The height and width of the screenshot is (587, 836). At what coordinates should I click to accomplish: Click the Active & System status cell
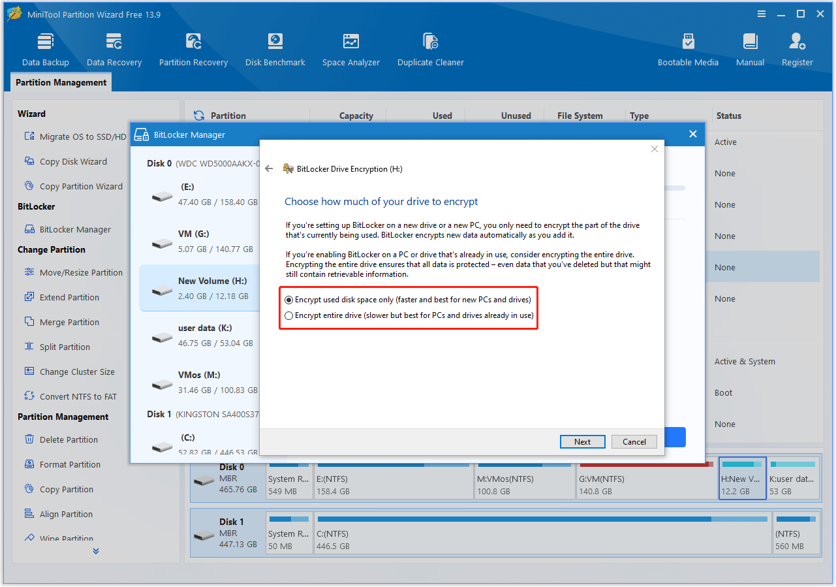[745, 361]
